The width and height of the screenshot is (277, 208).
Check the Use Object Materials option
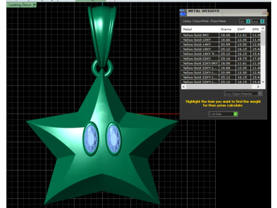pos(243,94)
